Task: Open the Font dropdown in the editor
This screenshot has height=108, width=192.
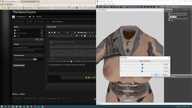Action: click(x=60, y=33)
